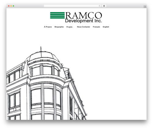153x129 pixels.
Task: Click the browser address bar field
Action: [72, 6]
